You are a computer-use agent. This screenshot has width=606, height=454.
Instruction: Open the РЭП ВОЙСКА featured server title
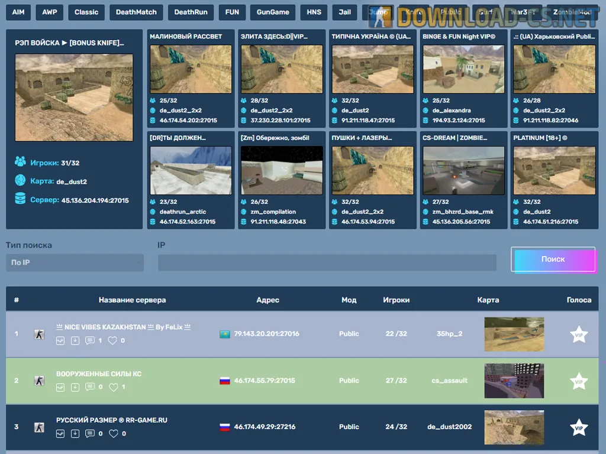70,43
